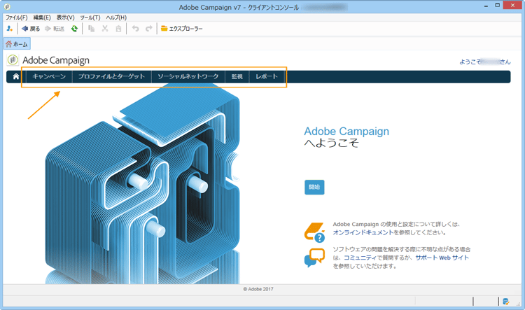Click the 転送 forward button
Viewport: 525px width, 310px height.
[x=55, y=29]
